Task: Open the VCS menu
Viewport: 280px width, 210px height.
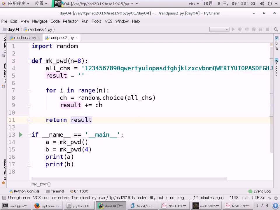Action: pyautogui.click(x=108, y=21)
